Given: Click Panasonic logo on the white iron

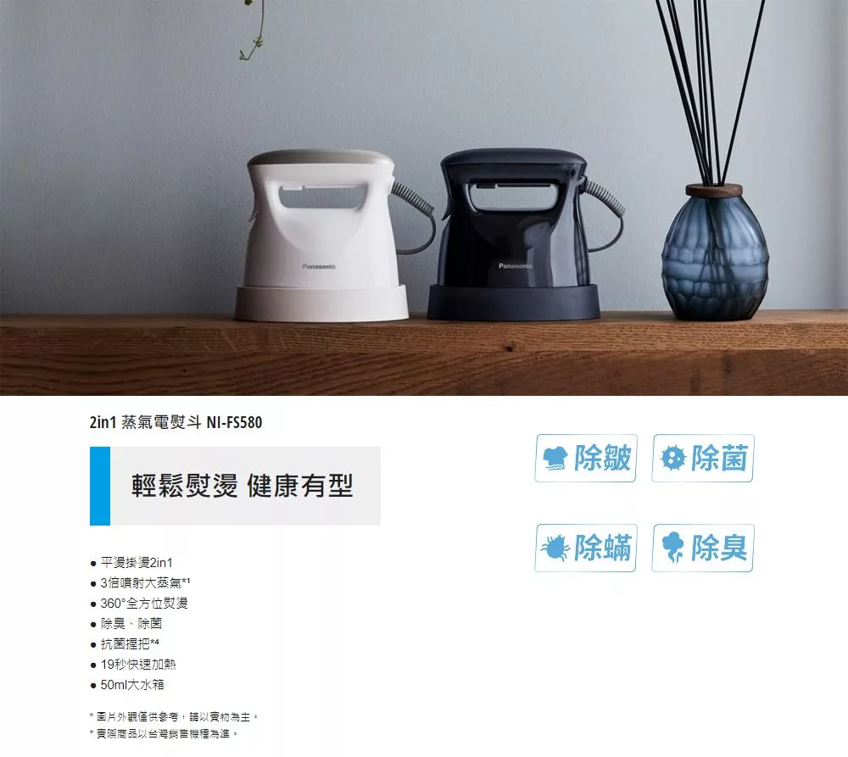Looking at the screenshot, I should point(319,266).
